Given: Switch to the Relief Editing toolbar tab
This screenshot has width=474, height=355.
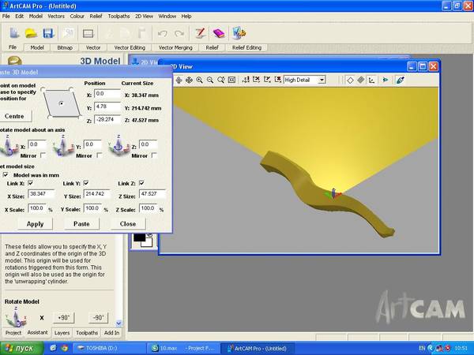Looking at the screenshot, I should point(246,47).
